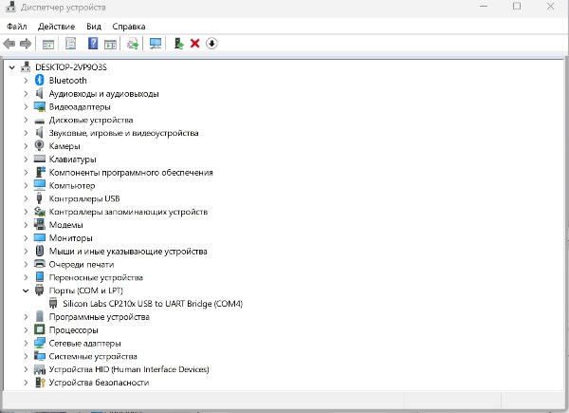Click the Disable device down-arrow icon
Screen dimensions: 569x413
[211, 44]
